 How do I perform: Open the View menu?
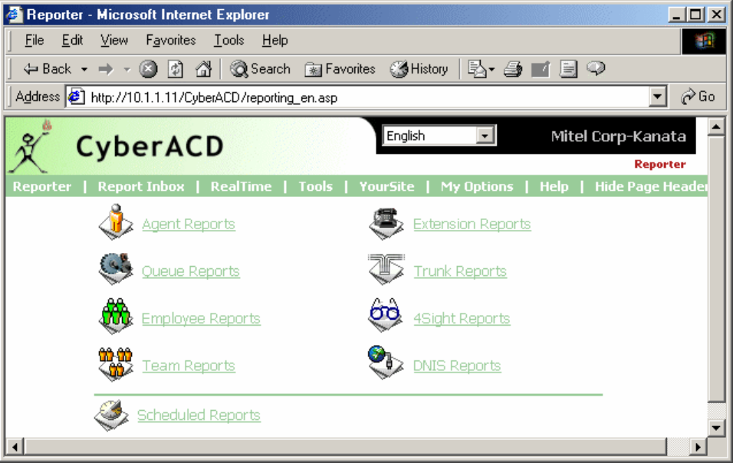click(x=114, y=41)
